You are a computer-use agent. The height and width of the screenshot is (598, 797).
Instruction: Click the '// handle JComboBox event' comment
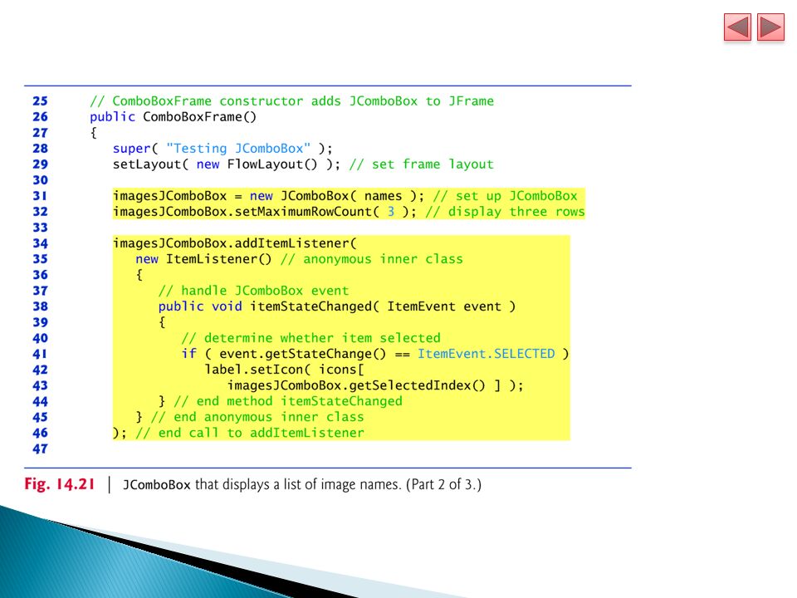(254, 291)
